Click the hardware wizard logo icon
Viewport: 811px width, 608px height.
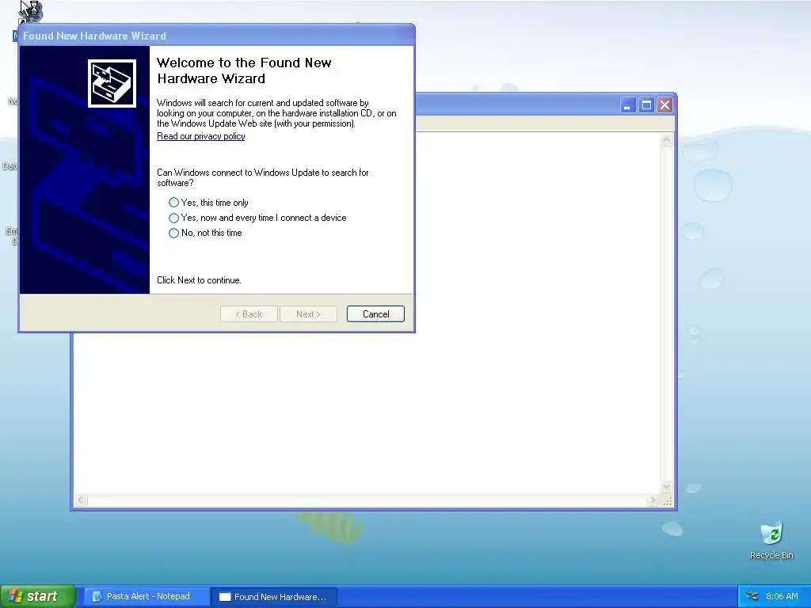pos(112,83)
